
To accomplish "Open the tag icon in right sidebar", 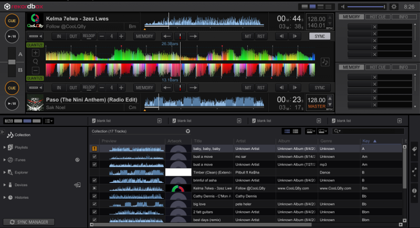I will [x=414, y=149].
